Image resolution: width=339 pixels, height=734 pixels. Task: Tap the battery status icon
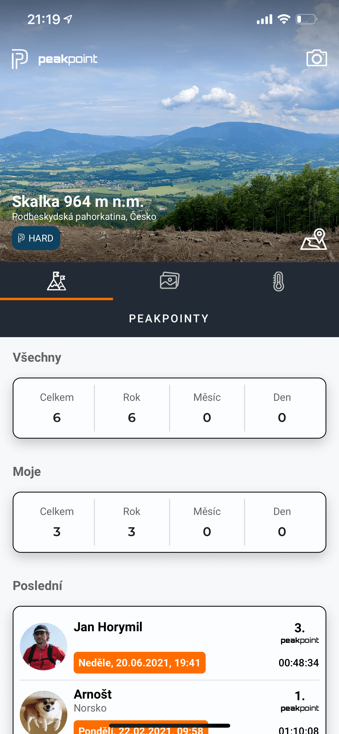point(306,19)
